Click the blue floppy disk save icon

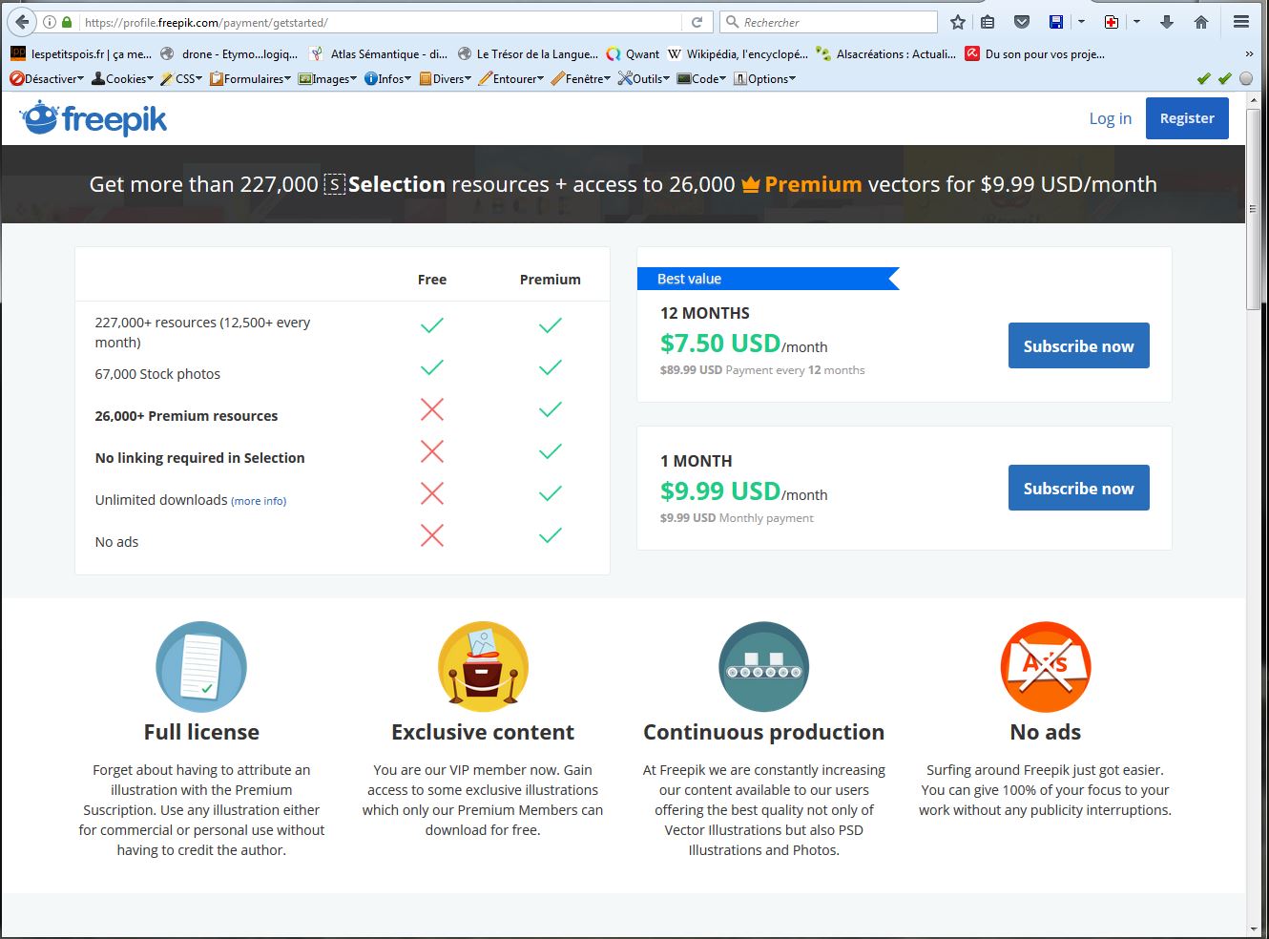pyautogui.click(x=1055, y=22)
